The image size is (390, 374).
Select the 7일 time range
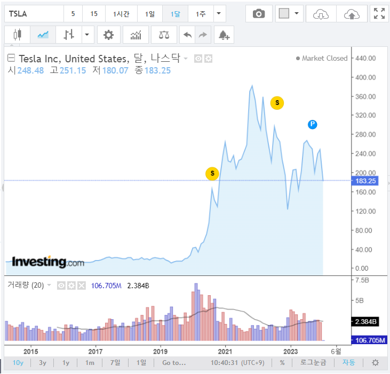(115, 363)
